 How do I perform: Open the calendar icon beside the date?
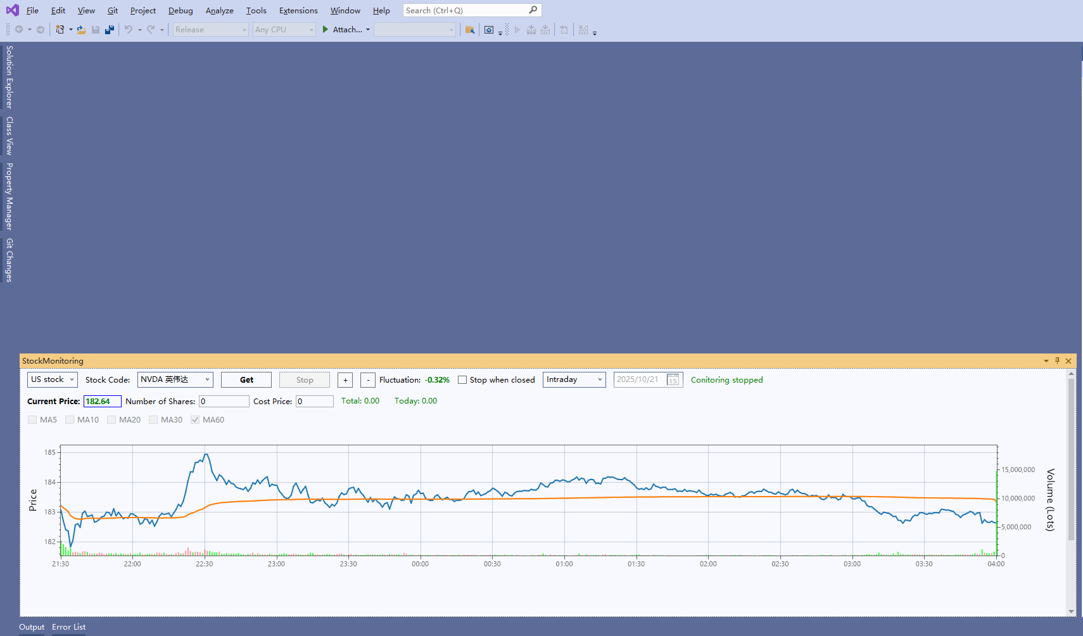pos(673,380)
